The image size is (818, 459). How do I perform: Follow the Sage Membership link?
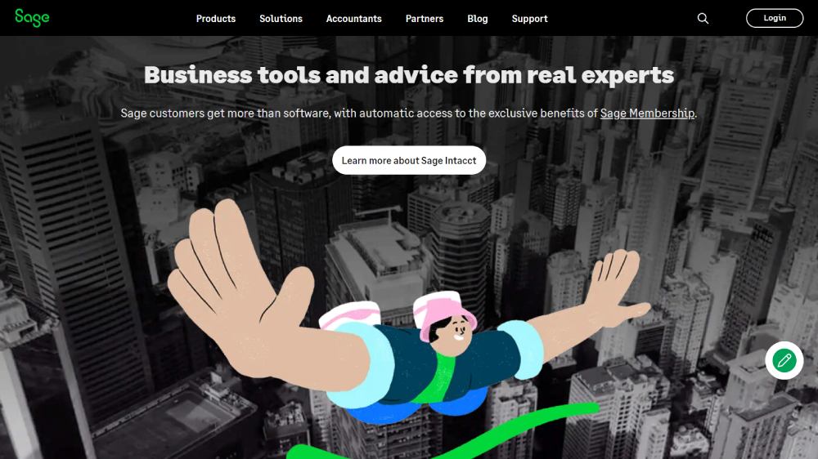click(647, 113)
